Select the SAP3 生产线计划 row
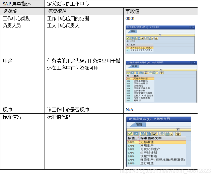The width and height of the screenshot is (214, 177). 156,153
